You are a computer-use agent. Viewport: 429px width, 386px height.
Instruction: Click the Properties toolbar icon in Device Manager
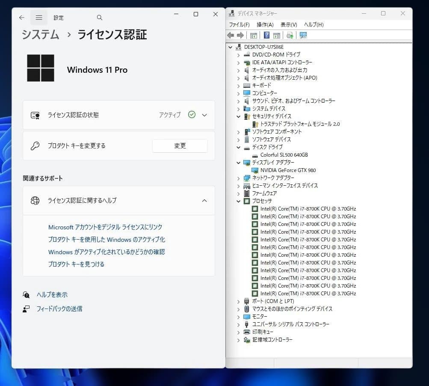pyautogui.click(x=276, y=35)
